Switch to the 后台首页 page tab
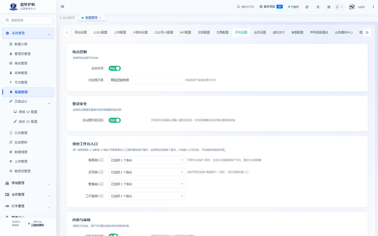Image resolution: width=378 pixels, height=236 pixels. pos(67,18)
